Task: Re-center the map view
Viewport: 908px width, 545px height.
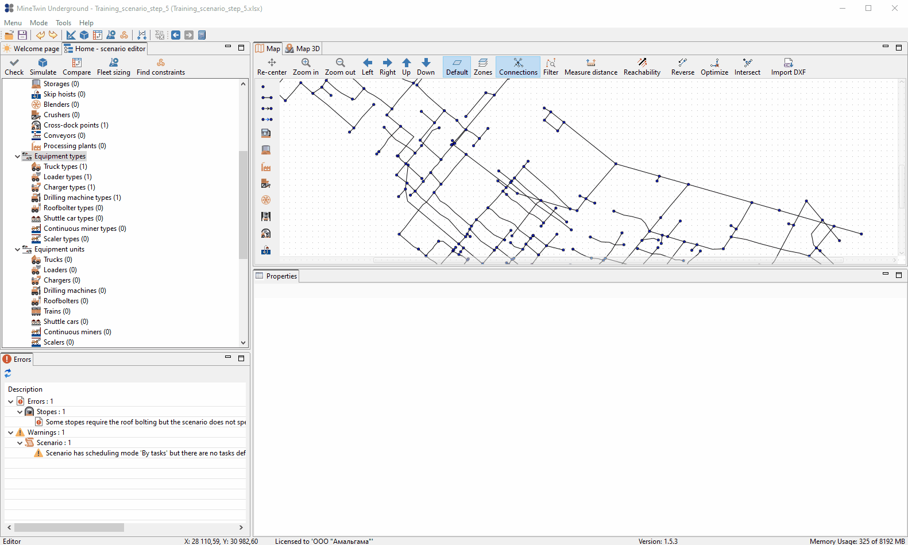Action: point(272,67)
